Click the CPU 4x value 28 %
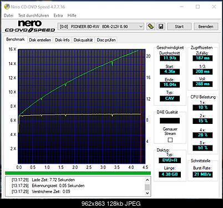This screenshot has height=208, width=223. [x=202, y=135]
